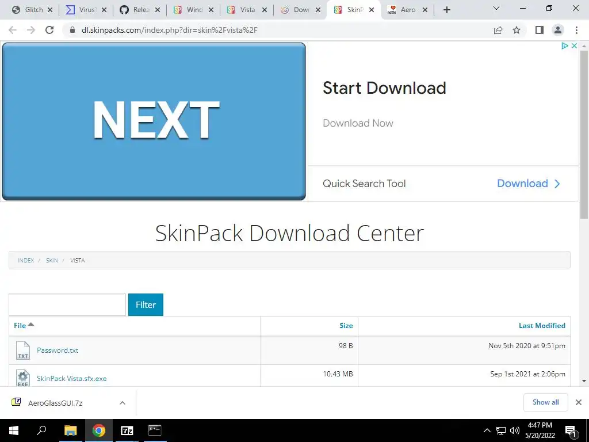
Task: Close the active SkinPack download tab
Action: pyautogui.click(x=372, y=10)
